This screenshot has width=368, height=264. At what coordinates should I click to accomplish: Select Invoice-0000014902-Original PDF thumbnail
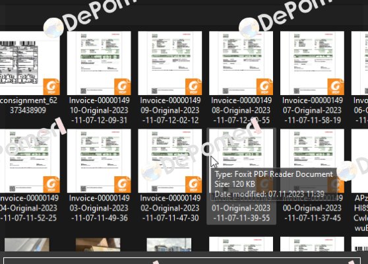coord(170,161)
